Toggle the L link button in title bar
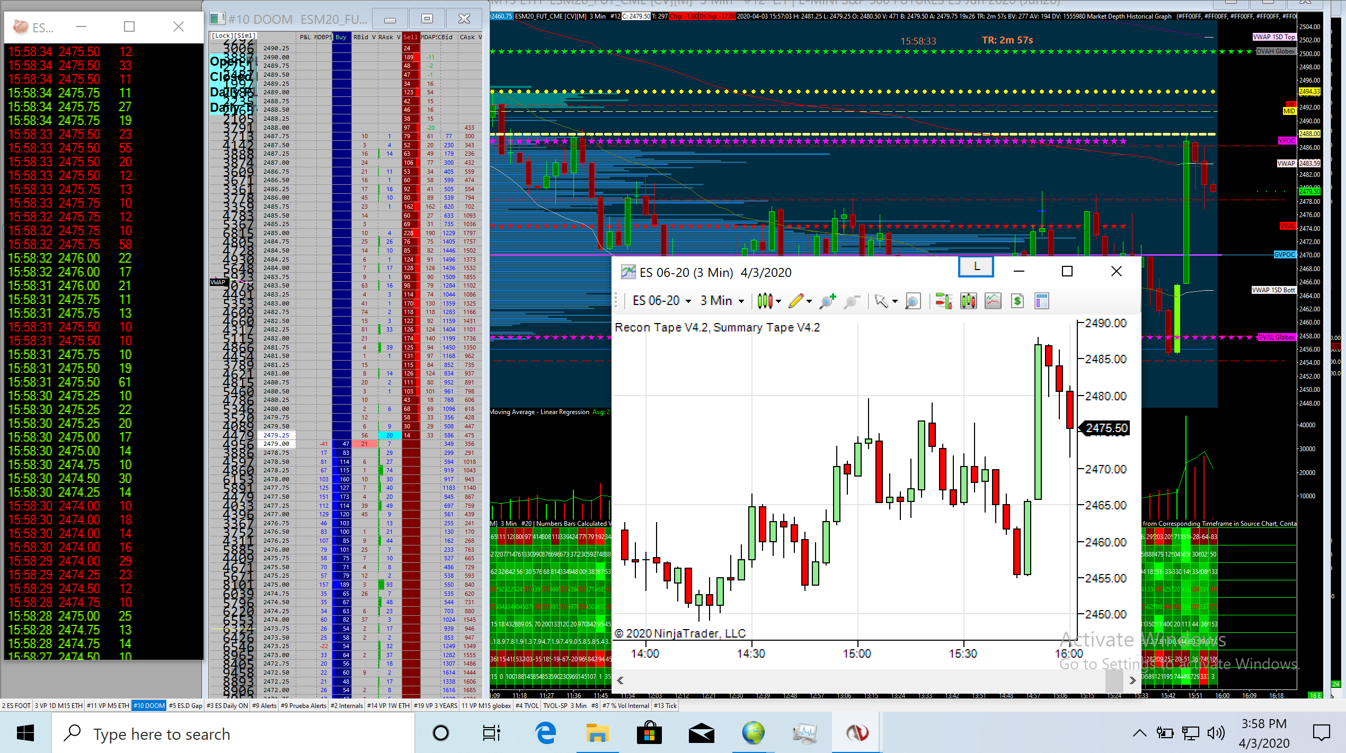Image resolution: width=1346 pixels, height=753 pixels. pos(976,267)
